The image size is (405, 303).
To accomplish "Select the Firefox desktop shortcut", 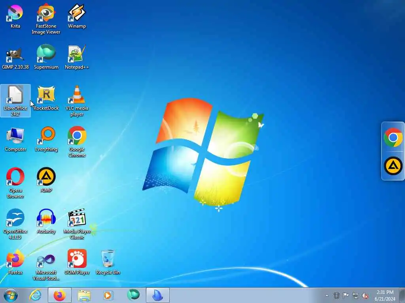I will pos(15,262).
